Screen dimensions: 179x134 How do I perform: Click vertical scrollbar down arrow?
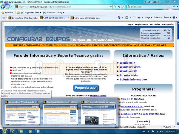pyautogui.click(x=178, y=124)
